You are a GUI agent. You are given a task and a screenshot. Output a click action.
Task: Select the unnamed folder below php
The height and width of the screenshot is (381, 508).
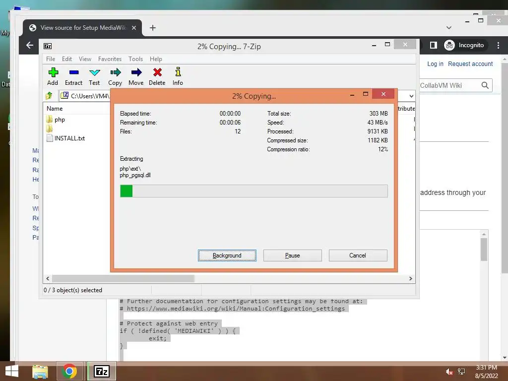[x=49, y=129]
